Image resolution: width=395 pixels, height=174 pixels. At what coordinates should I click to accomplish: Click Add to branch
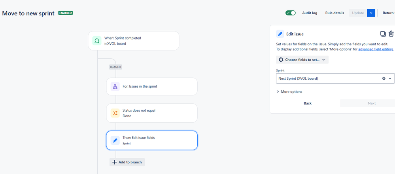click(127, 162)
